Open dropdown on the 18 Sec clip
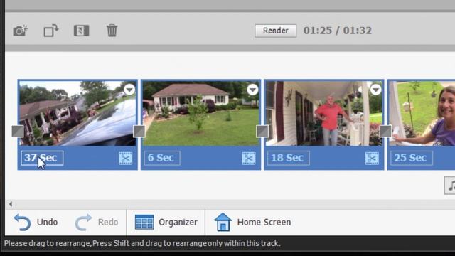The image size is (455, 256). (x=376, y=90)
